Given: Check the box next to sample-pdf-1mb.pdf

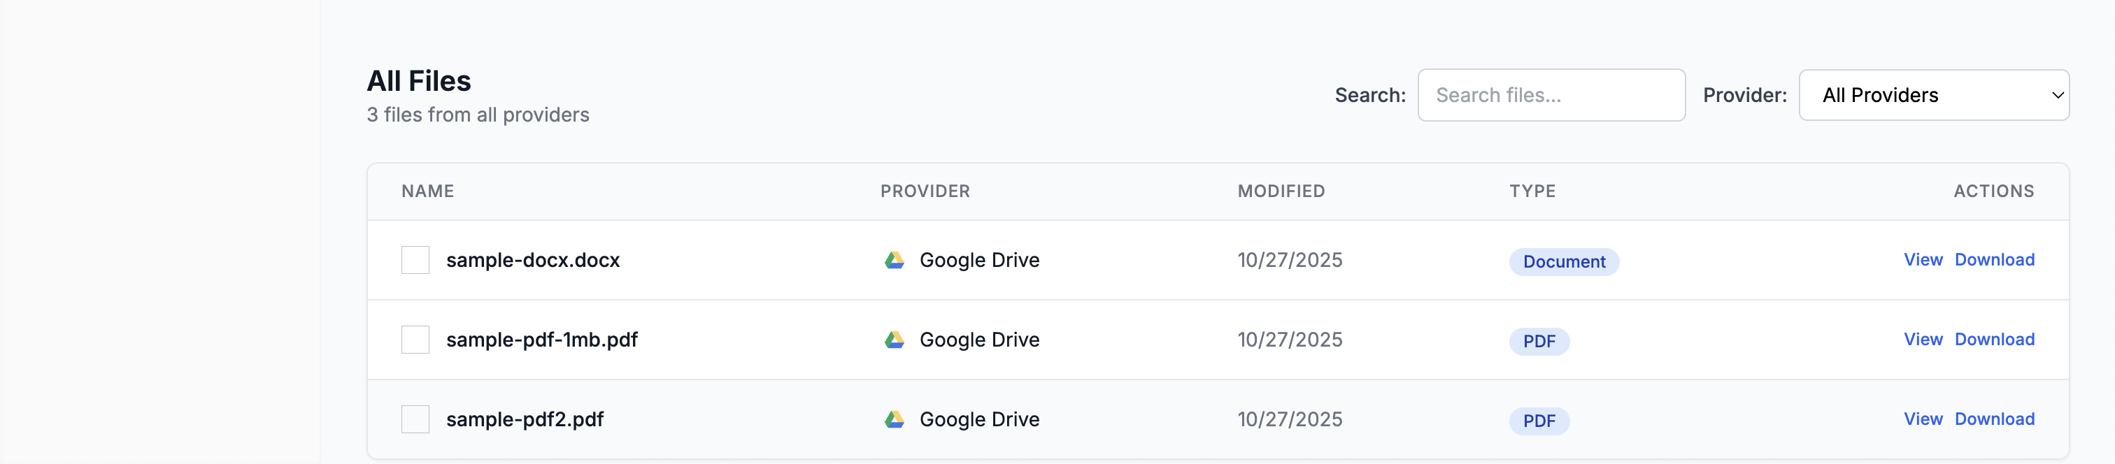Looking at the screenshot, I should click(x=417, y=339).
